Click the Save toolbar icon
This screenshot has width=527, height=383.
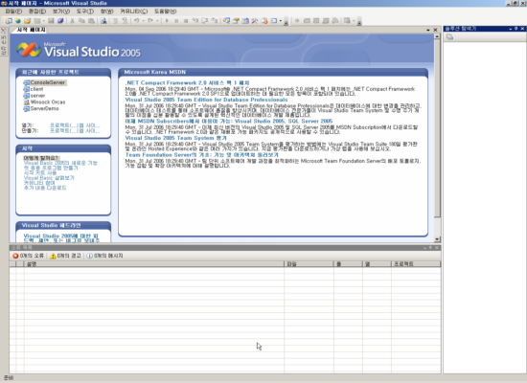click(x=51, y=21)
